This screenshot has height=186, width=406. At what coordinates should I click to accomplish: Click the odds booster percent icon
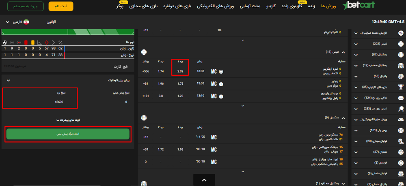pyautogui.click(x=401, y=33)
